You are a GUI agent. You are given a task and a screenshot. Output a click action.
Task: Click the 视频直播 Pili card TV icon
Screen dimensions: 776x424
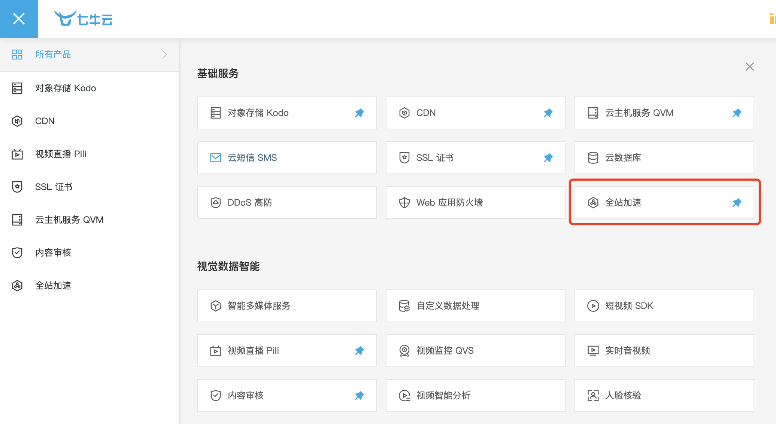coord(216,351)
